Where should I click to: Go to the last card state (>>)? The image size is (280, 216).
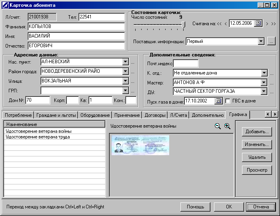pyautogui.click(x=273, y=24)
